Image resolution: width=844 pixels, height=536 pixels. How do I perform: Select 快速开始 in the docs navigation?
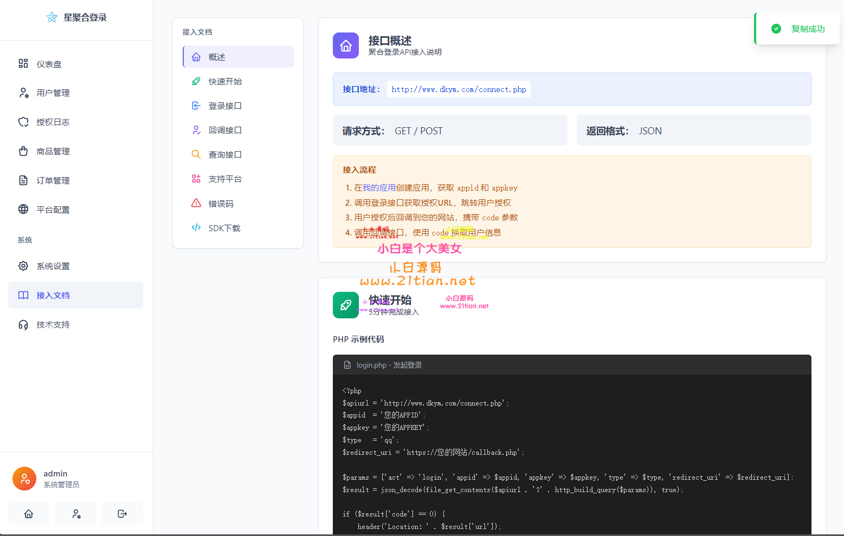point(225,81)
